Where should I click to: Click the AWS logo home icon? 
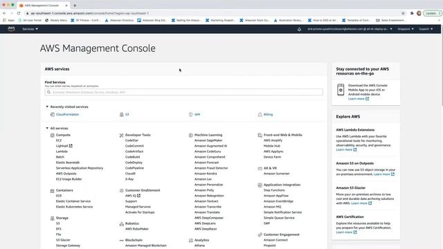[11, 29]
